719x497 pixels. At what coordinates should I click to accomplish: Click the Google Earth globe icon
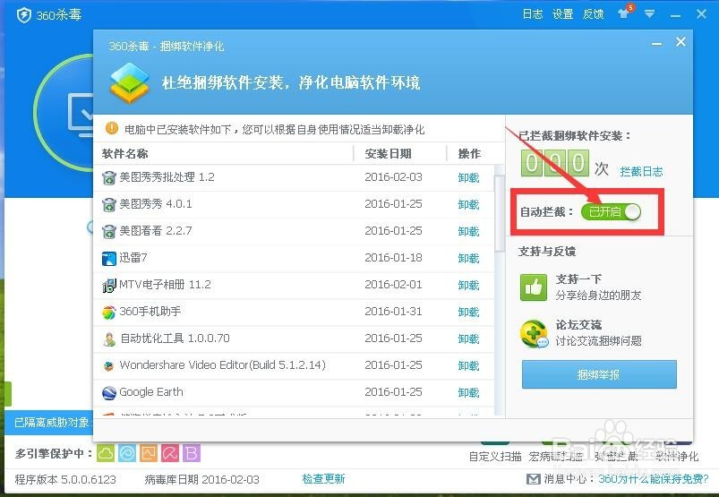pos(108,393)
